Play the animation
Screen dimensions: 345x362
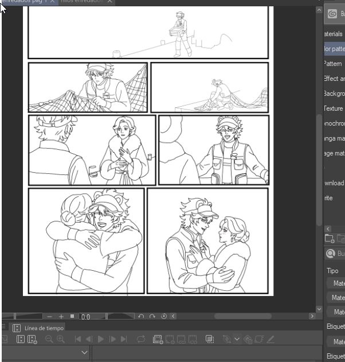(100, 339)
